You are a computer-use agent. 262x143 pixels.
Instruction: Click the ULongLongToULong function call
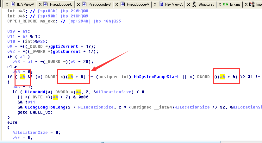point(43,107)
